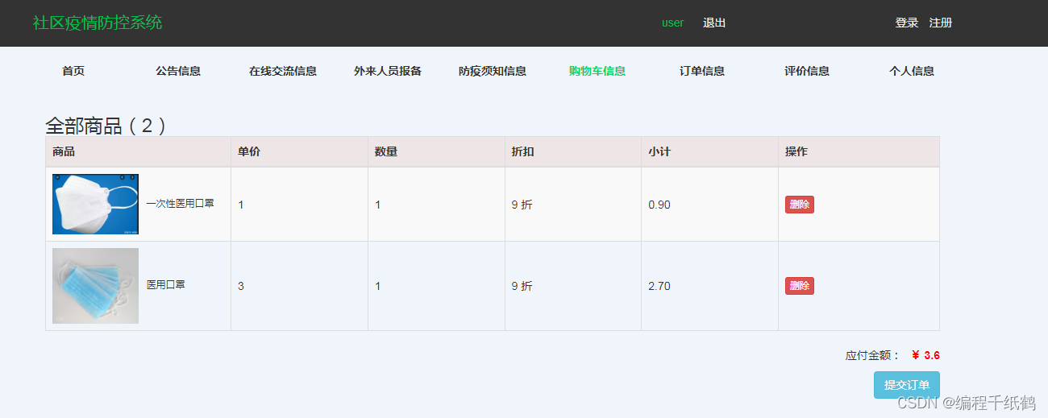Viewport: 1048px width, 418px height.
Task: Click the user account name link
Action: 672,23
